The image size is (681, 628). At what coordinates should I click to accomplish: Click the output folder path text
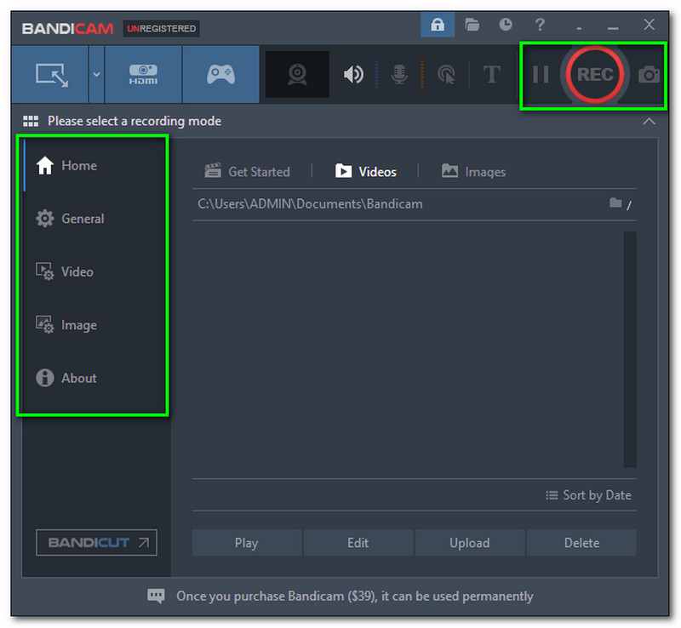pyautogui.click(x=310, y=203)
